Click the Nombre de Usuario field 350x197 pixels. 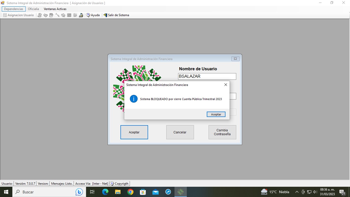[x=207, y=76]
